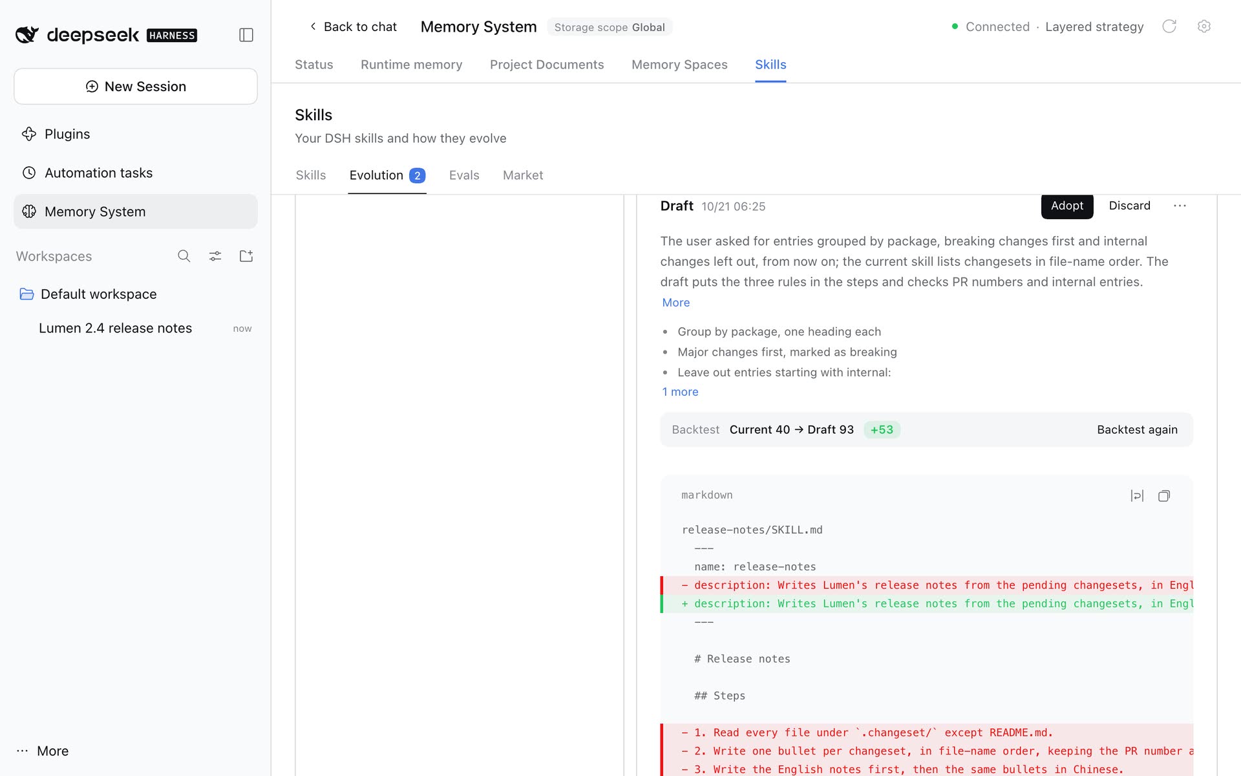Click the Memory System page title
1241x776 pixels.
tap(478, 27)
